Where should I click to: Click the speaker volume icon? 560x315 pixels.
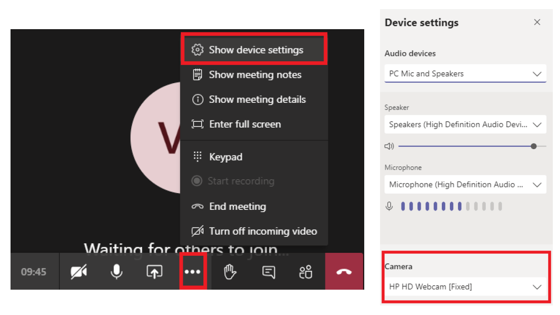(389, 146)
